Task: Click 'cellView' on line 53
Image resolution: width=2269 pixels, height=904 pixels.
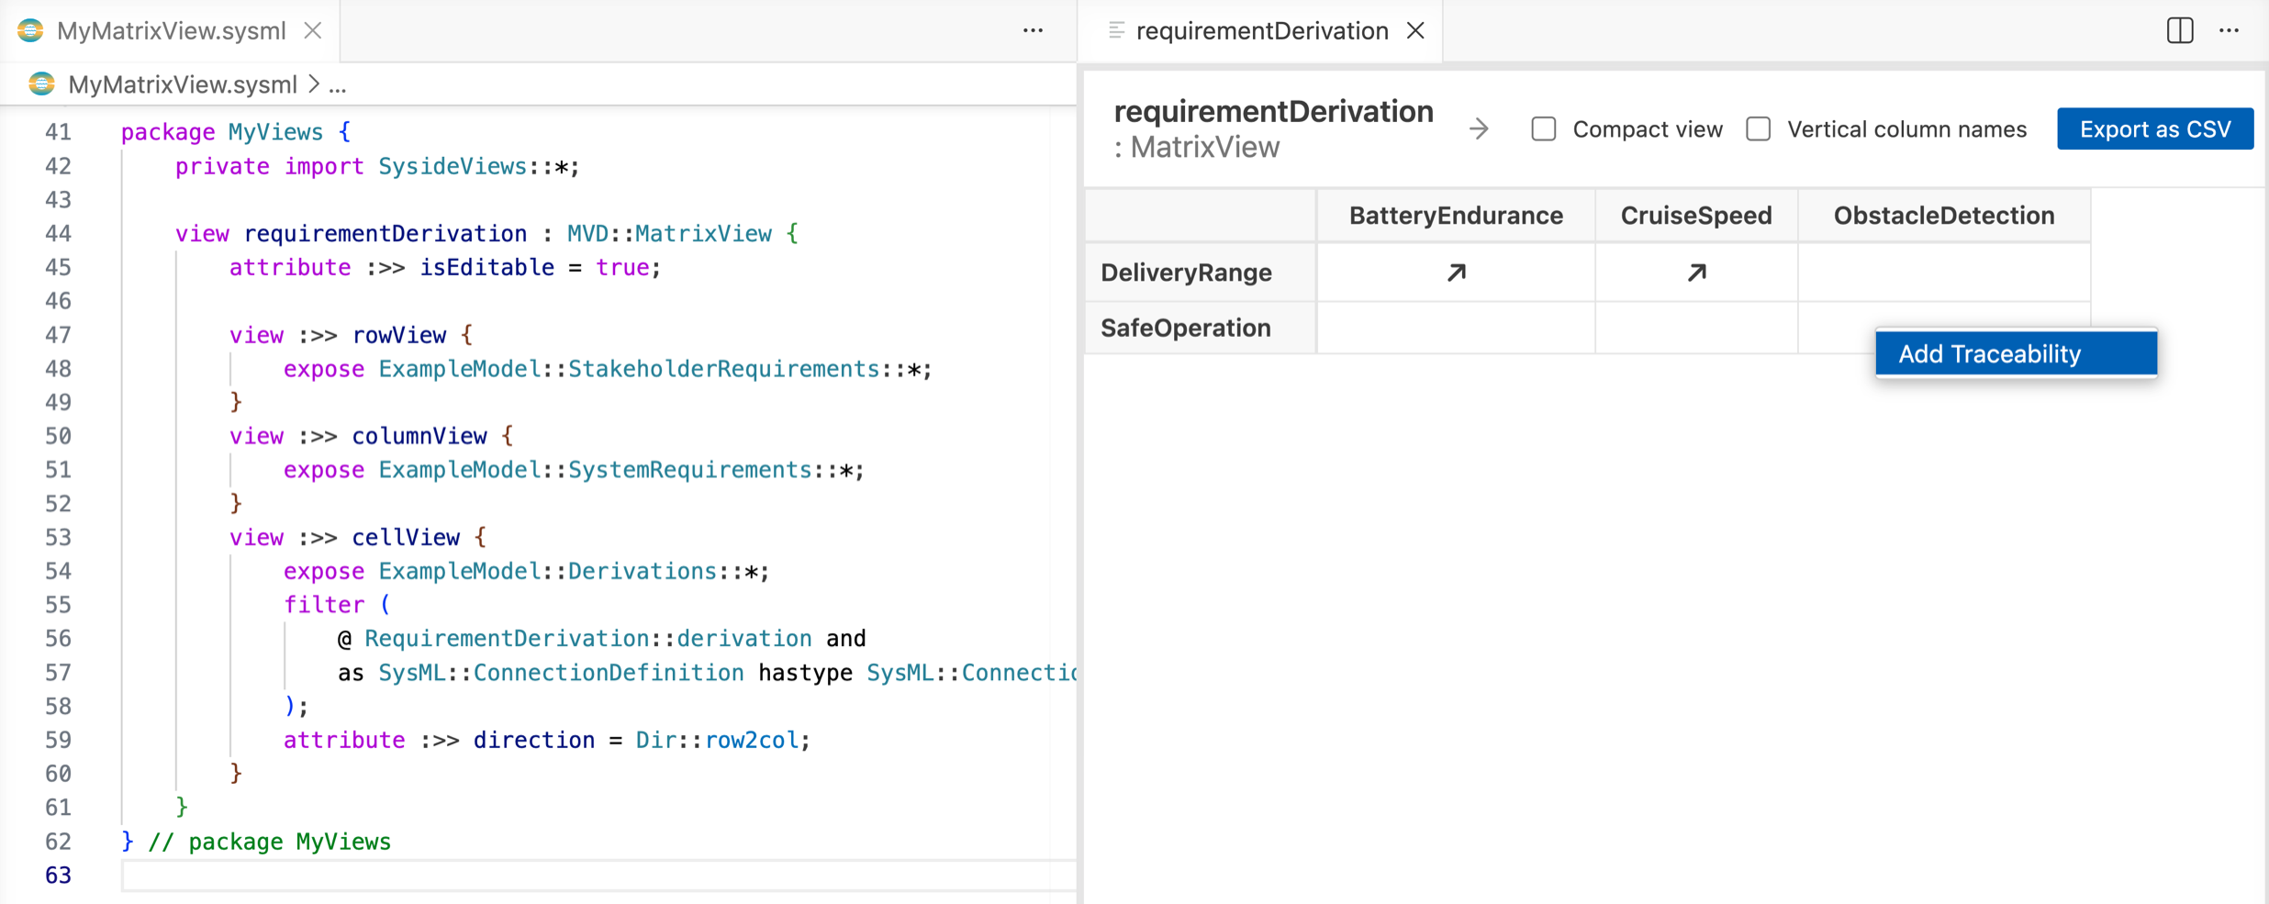Action: click(406, 537)
